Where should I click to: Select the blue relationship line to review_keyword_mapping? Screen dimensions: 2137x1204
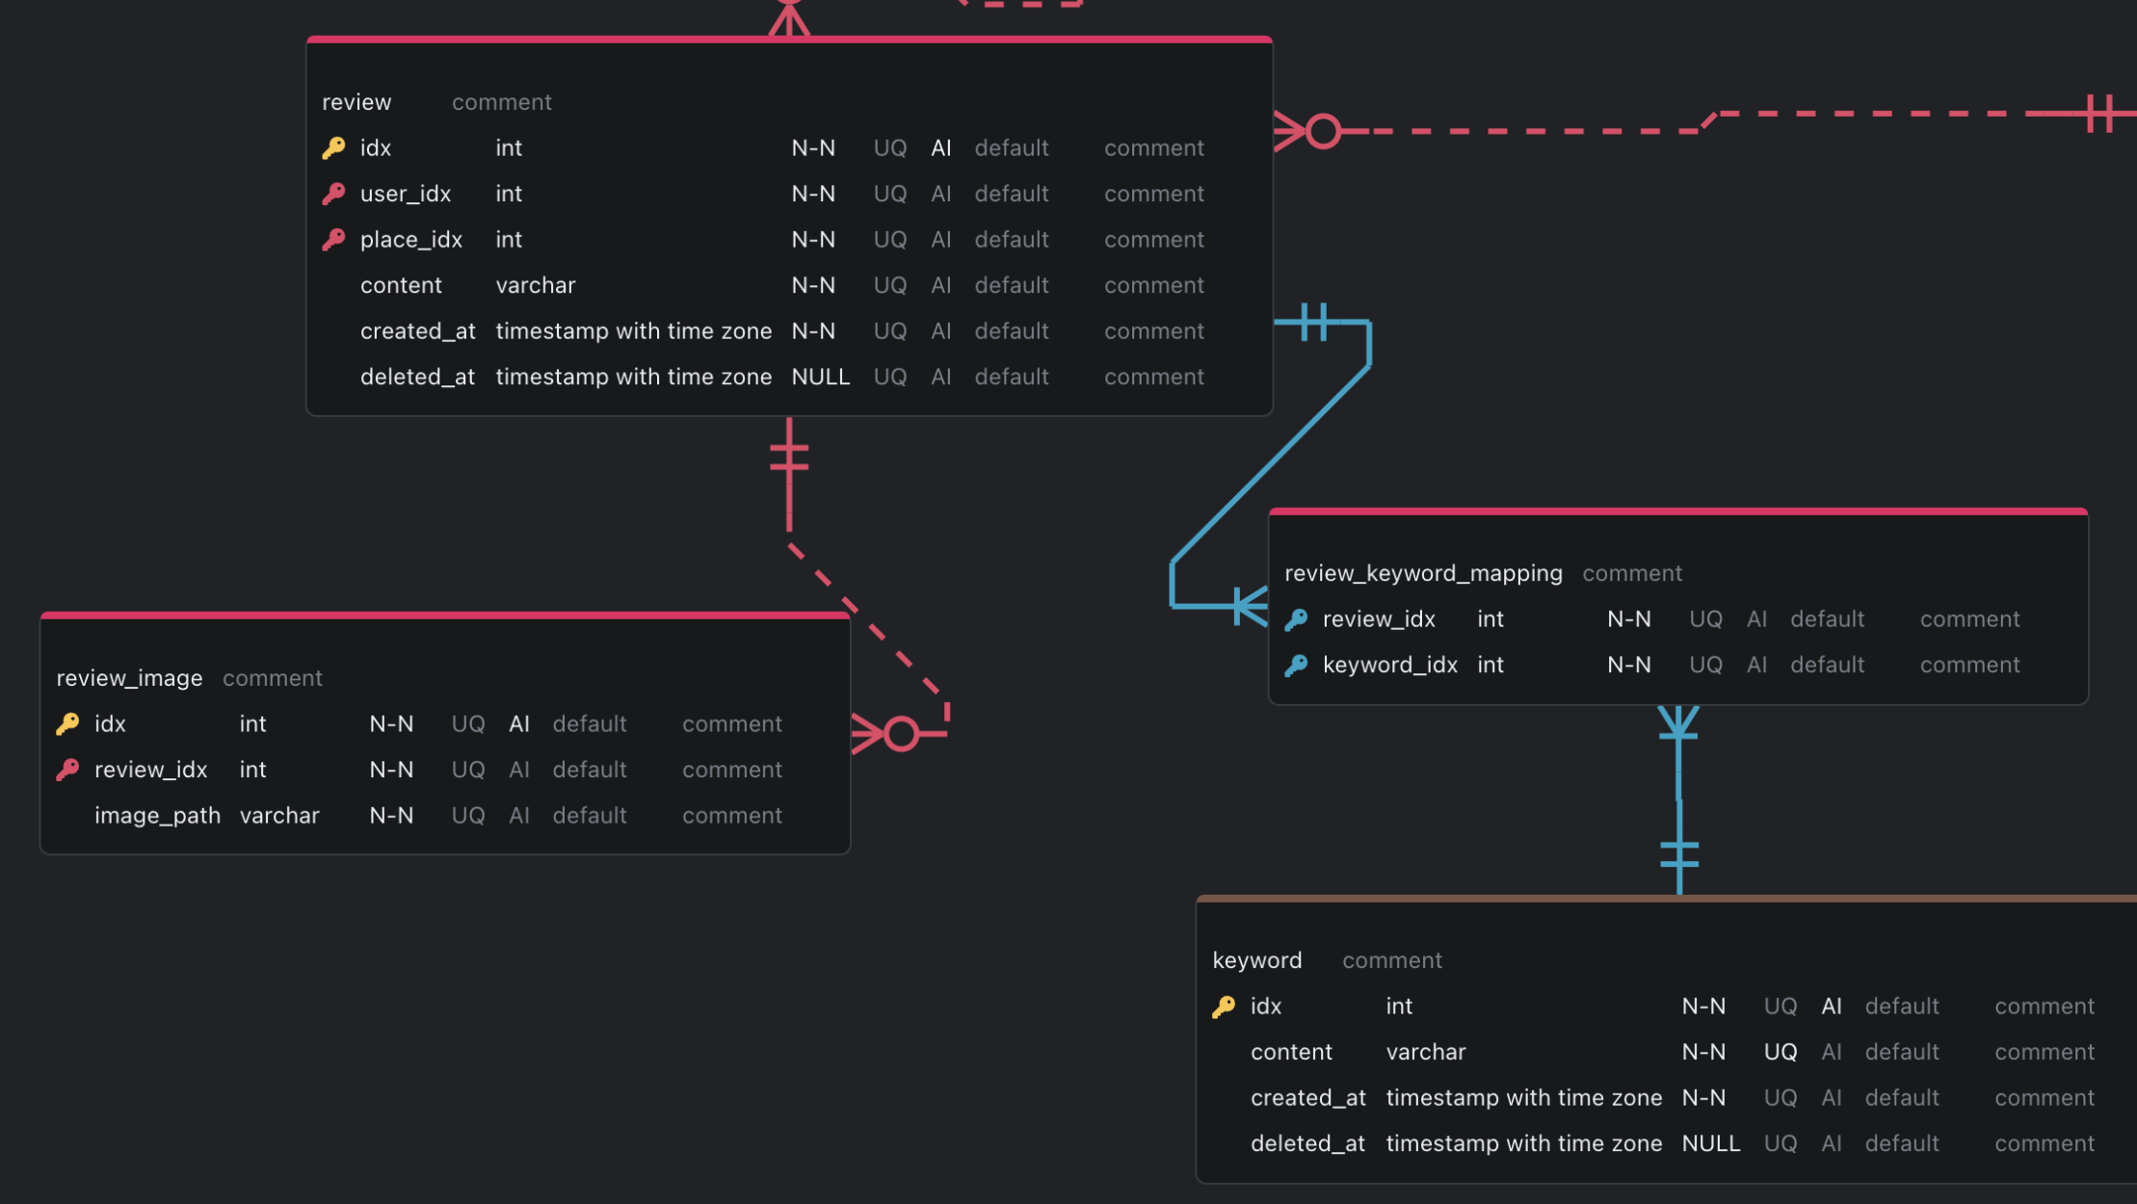point(1272,462)
